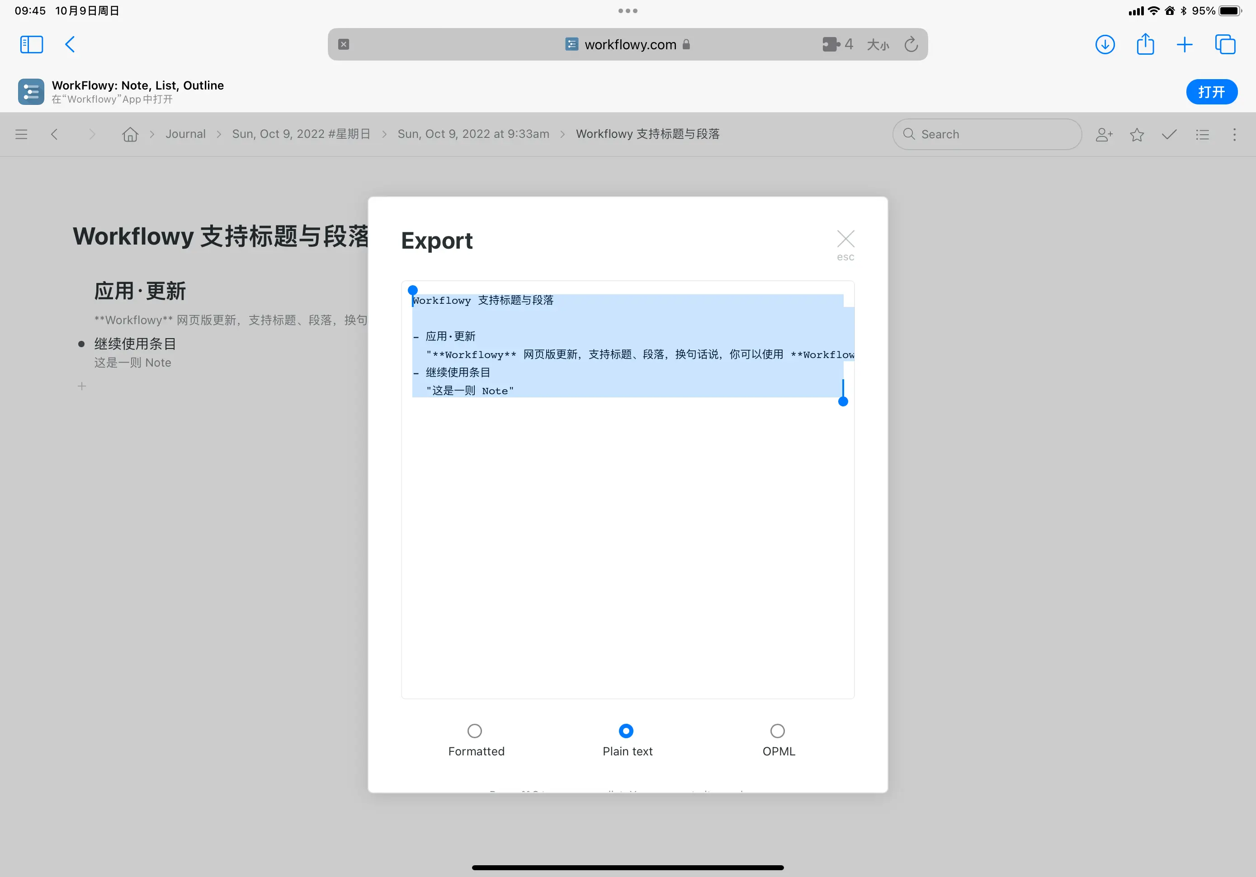This screenshot has height=877, width=1256.
Task: Select the Plain text export option
Action: click(x=626, y=731)
